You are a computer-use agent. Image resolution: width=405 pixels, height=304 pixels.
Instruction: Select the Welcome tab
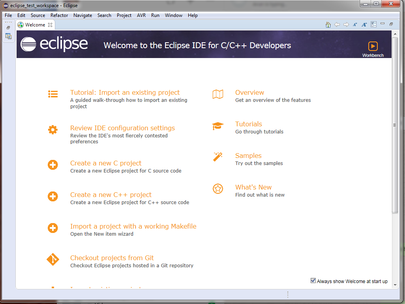35,25
